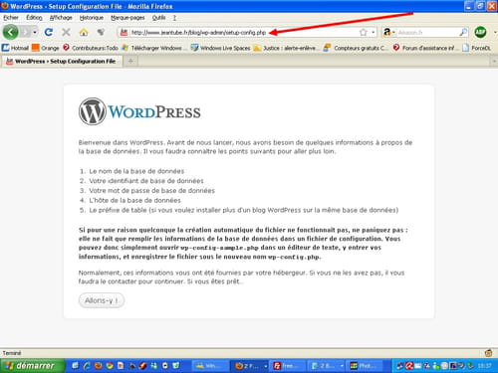Go to the Home page icon
498x373 pixels.
click(84, 32)
